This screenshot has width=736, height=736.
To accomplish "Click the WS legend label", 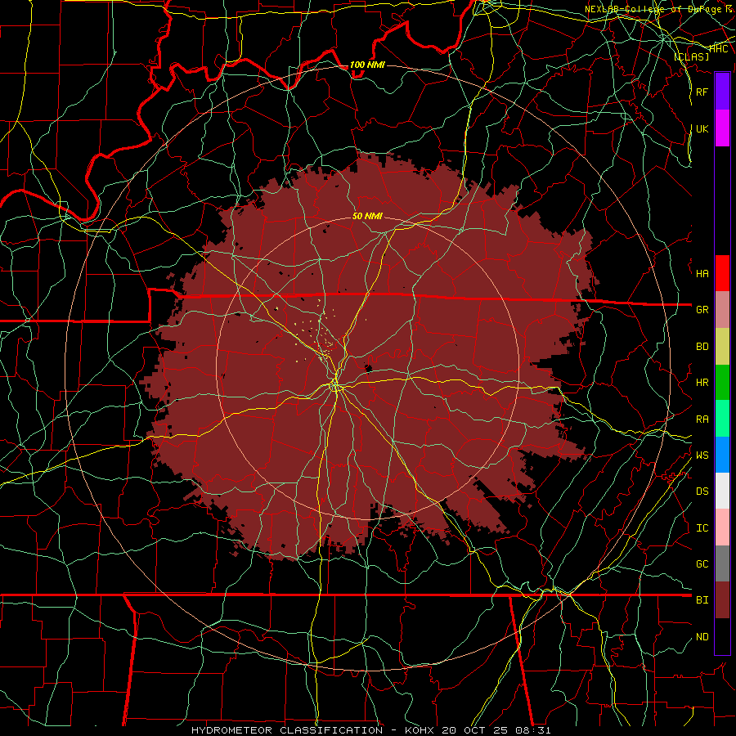I will 702,455.
